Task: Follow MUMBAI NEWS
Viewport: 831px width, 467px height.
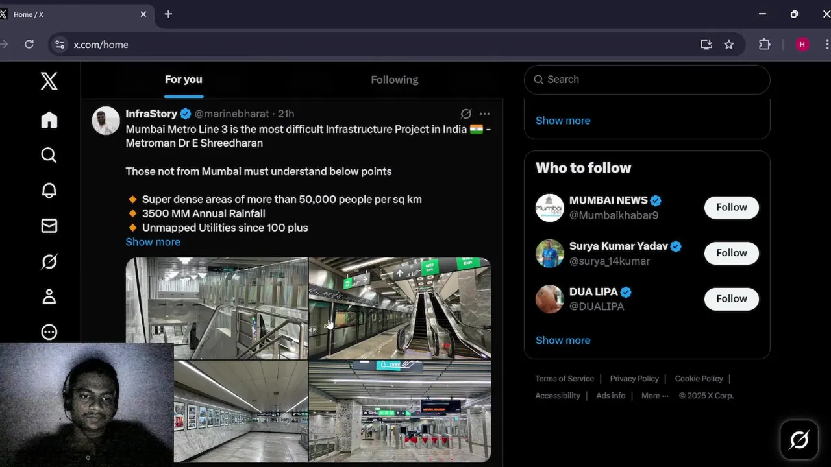Action: (x=732, y=208)
